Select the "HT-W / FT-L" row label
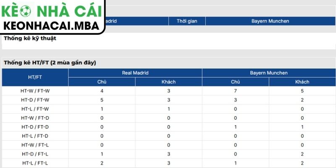The width and height of the screenshot is (336, 168). coord(35,145)
